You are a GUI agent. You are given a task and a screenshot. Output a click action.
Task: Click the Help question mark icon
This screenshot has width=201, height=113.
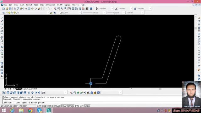tap(91, 8)
